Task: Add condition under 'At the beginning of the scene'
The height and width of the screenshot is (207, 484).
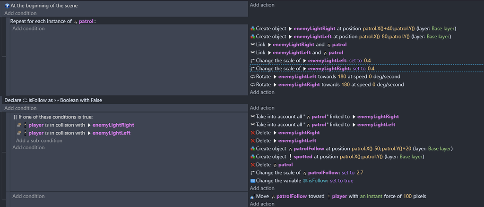Action: coord(20,13)
